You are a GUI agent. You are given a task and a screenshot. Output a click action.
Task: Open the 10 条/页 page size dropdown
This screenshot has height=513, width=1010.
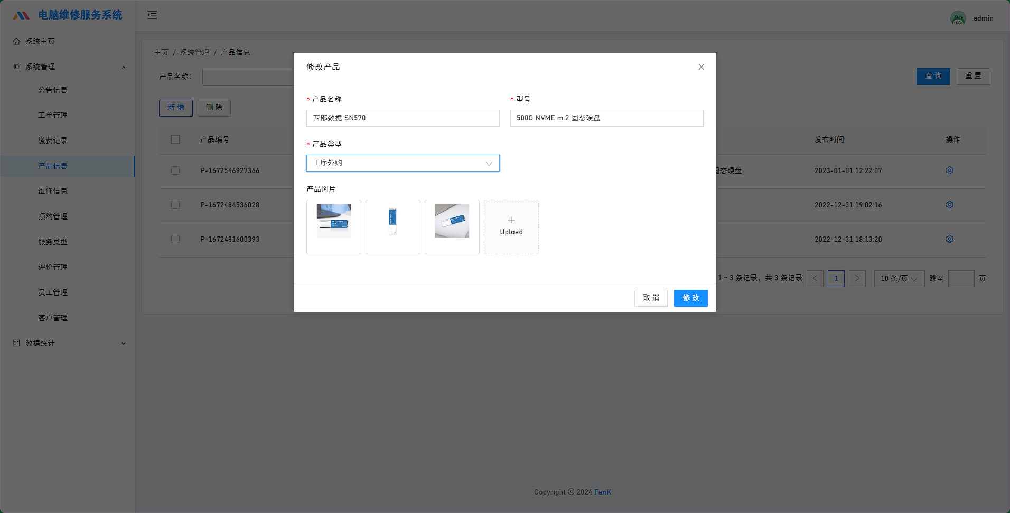(900, 278)
